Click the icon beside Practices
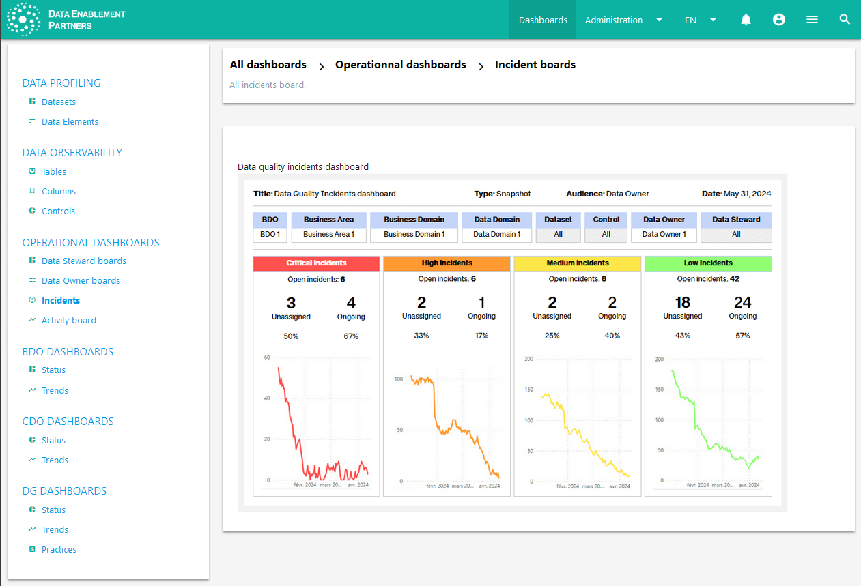 (x=32, y=549)
